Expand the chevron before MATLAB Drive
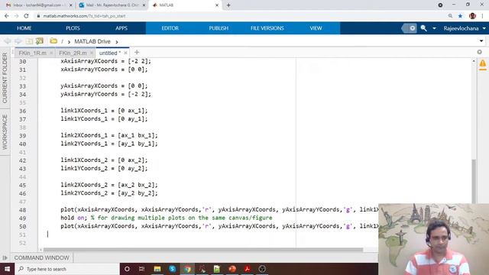Image resolution: width=489 pixels, height=275 pixels. pos(69,42)
